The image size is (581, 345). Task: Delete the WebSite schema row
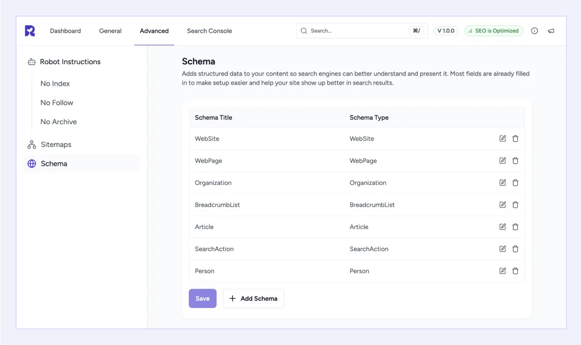(x=515, y=139)
